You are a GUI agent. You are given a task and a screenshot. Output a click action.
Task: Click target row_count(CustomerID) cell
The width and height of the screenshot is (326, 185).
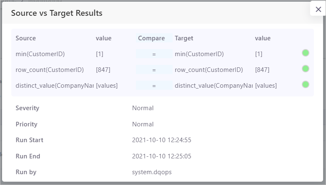point(208,70)
